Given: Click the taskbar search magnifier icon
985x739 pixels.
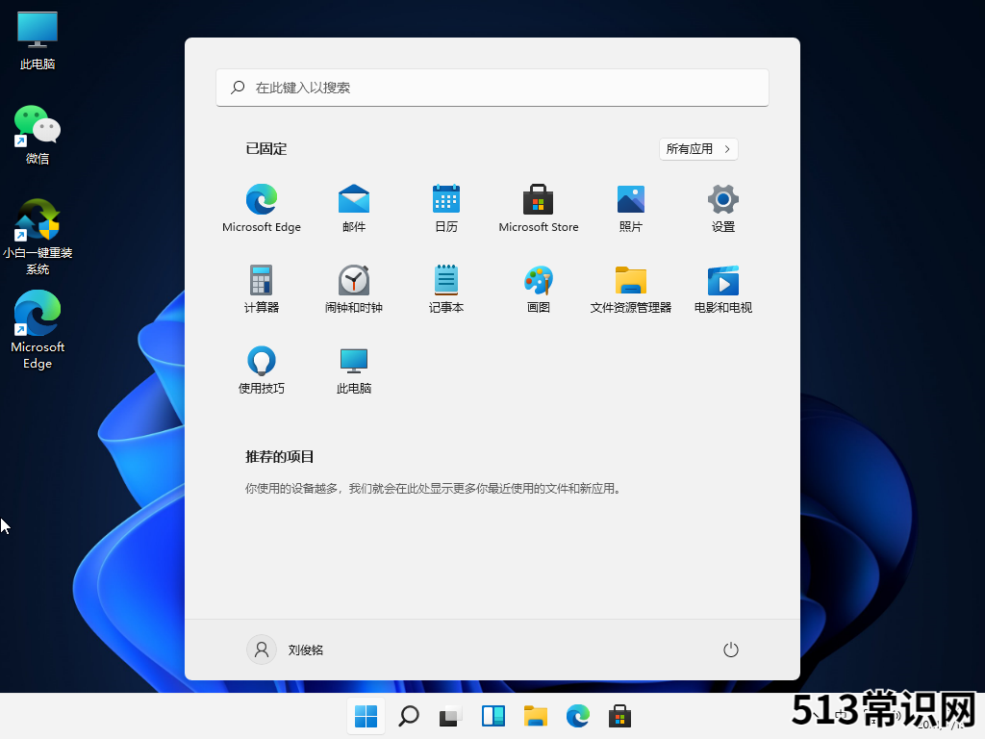Looking at the screenshot, I should pos(409,716).
